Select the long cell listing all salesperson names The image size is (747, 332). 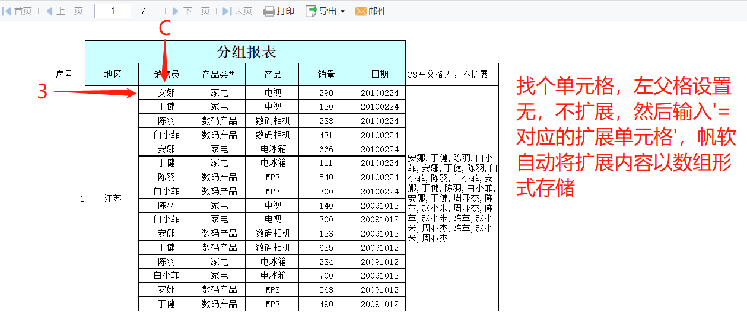[x=452, y=198]
